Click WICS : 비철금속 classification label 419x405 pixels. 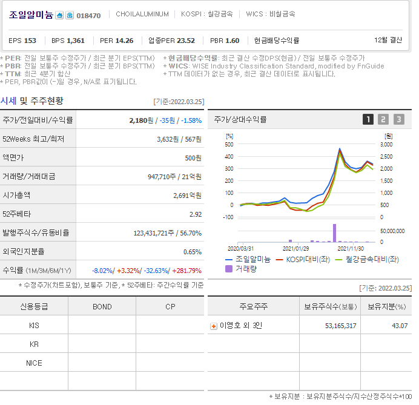click(x=271, y=14)
